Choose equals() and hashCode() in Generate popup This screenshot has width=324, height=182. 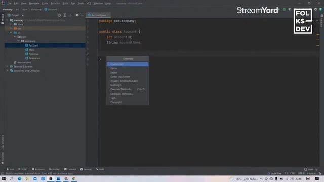tap(128, 81)
